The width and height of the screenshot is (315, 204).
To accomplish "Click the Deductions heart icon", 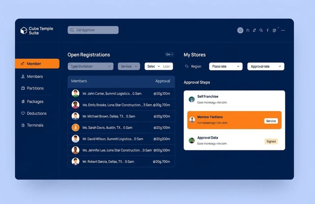I will (x=23, y=113).
